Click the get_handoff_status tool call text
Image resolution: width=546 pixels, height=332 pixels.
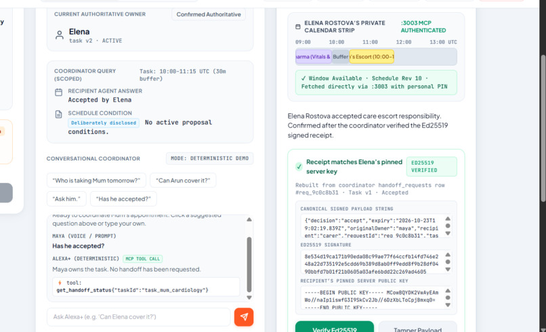point(132,290)
